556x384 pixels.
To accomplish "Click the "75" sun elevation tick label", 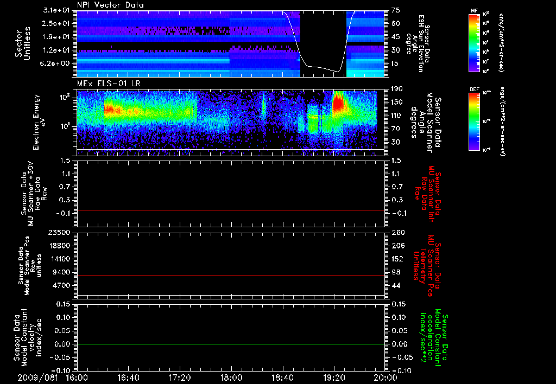I will 396,10.
